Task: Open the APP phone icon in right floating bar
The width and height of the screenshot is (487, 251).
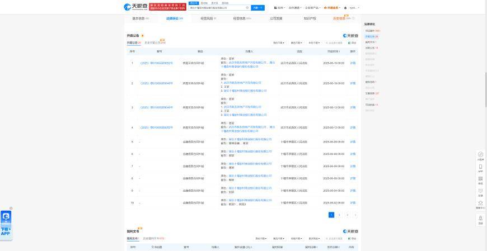Action: tap(480, 168)
